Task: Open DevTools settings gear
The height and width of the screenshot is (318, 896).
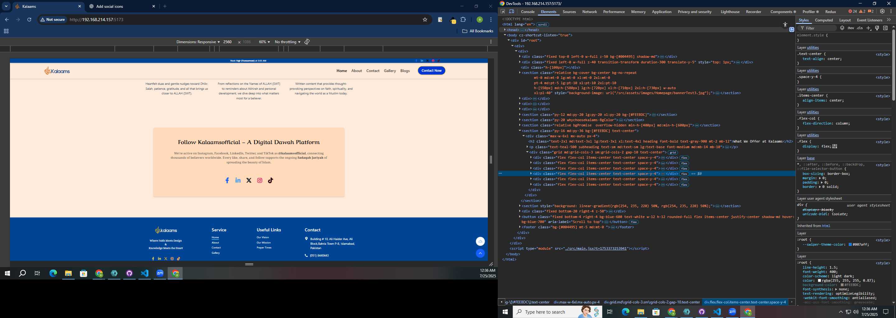Action: 882,11
